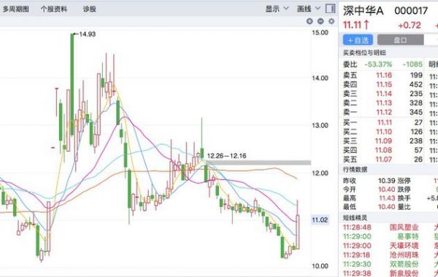Open chart settings gear icon
The width and height of the screenshot is (438, 277).
[331, 21]
